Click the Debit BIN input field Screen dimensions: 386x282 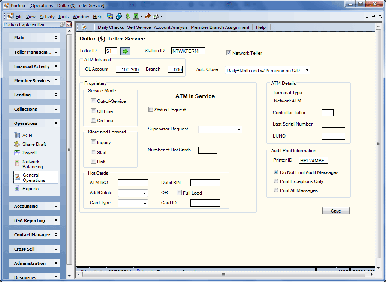[205, 183]
